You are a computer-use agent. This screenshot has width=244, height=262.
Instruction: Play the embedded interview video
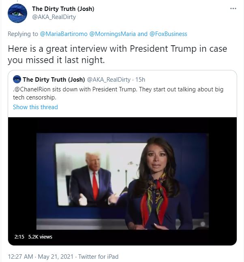pos(122,181)
